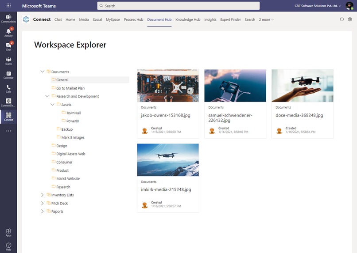
Task: Click author avatar on imkirk-media card
Action: (144, 205)
